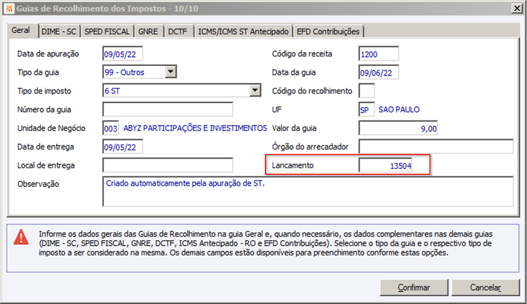
Task: Click the 99 - Outros value
Action: point(125,72)
